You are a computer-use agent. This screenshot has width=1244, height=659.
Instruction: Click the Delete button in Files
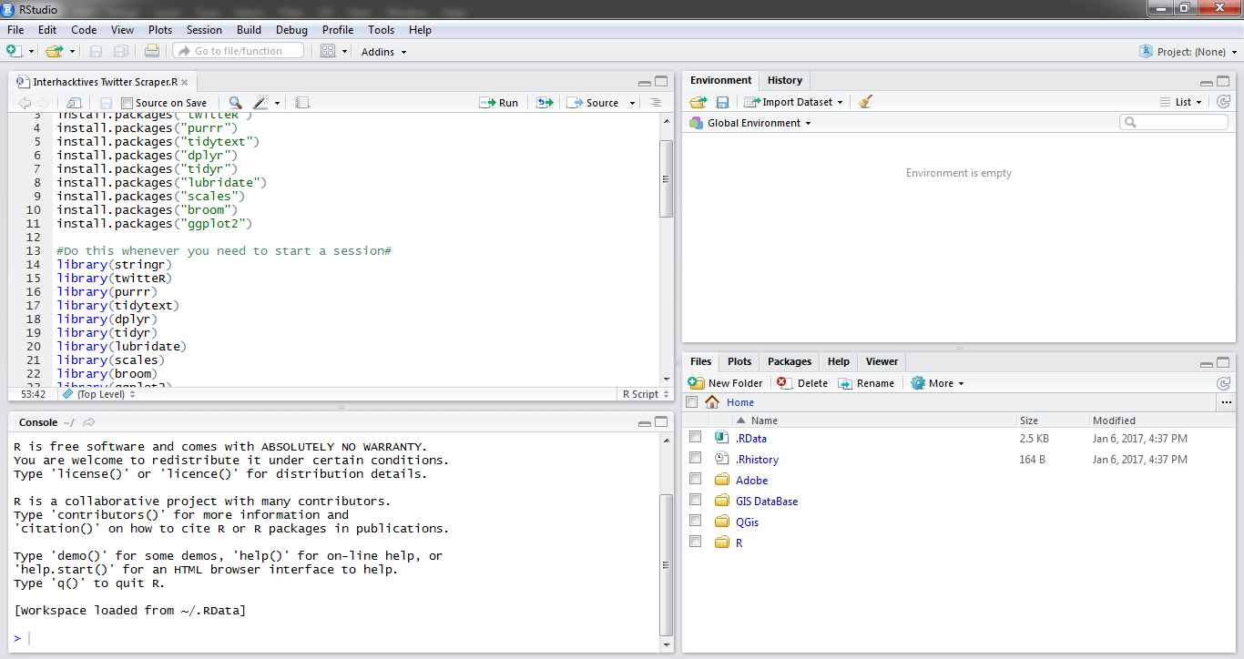point(802,383)
